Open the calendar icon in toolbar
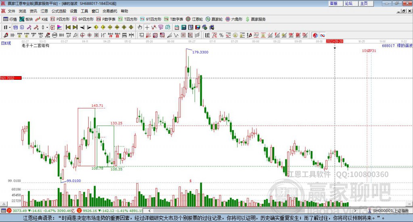The height and width of the screenshot is (222, 413). 177,27
